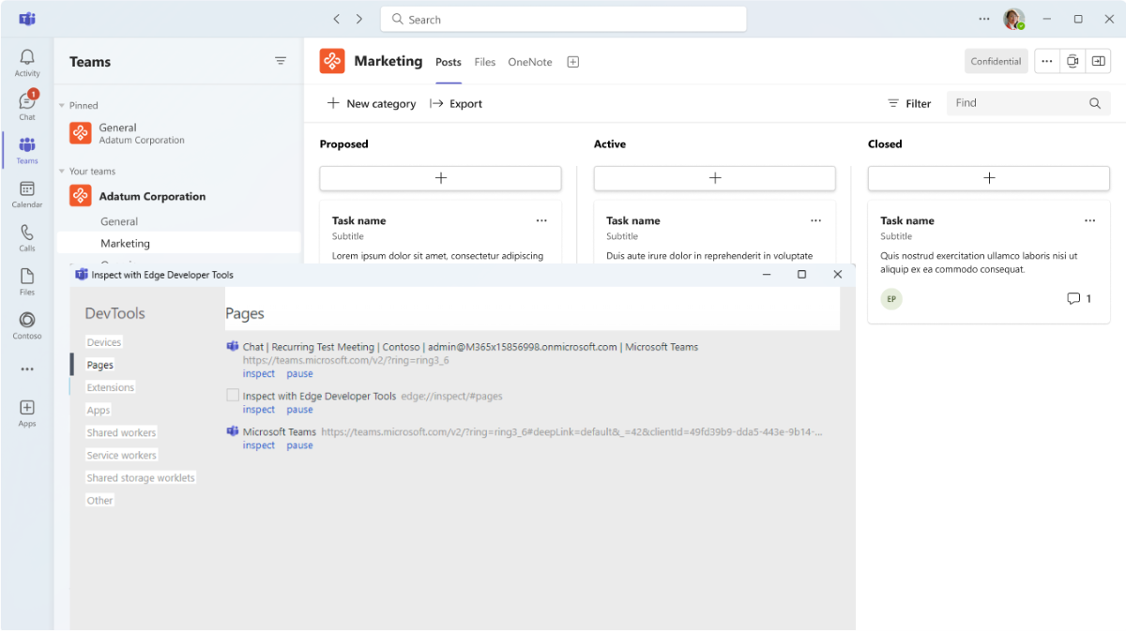Open the ellipsis menu on the Proposed task card
Viewport: 1126px width, 632px height.
[541, 220]
